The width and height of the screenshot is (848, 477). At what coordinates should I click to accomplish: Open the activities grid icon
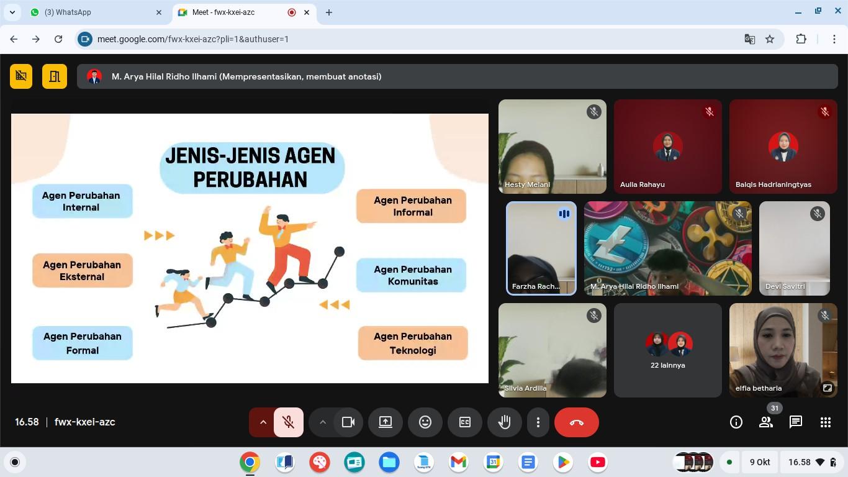click(x=825, y=422)
